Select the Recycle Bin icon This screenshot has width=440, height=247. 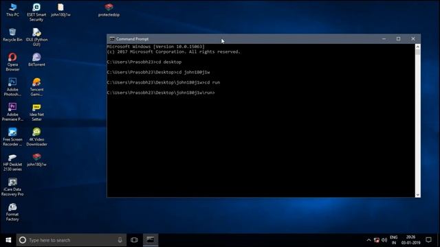12,35
